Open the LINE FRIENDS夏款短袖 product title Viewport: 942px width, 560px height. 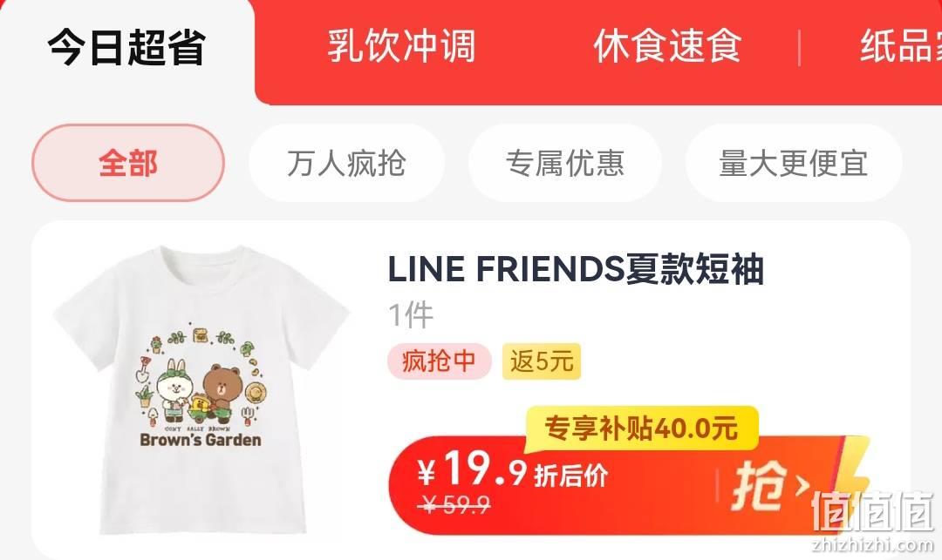pyautogui.click(x=576, y=268)
